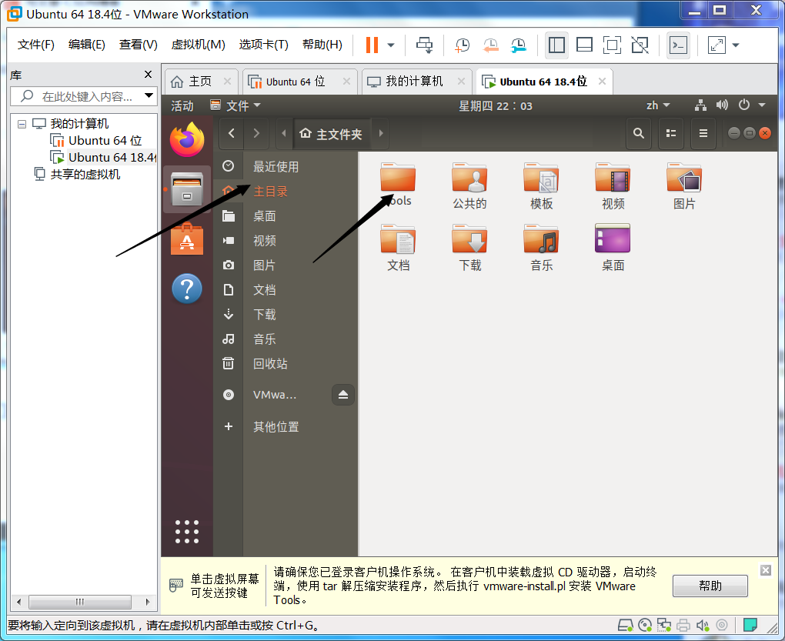
Task: Switch to the 主页 tab
Action: point(200,81)
